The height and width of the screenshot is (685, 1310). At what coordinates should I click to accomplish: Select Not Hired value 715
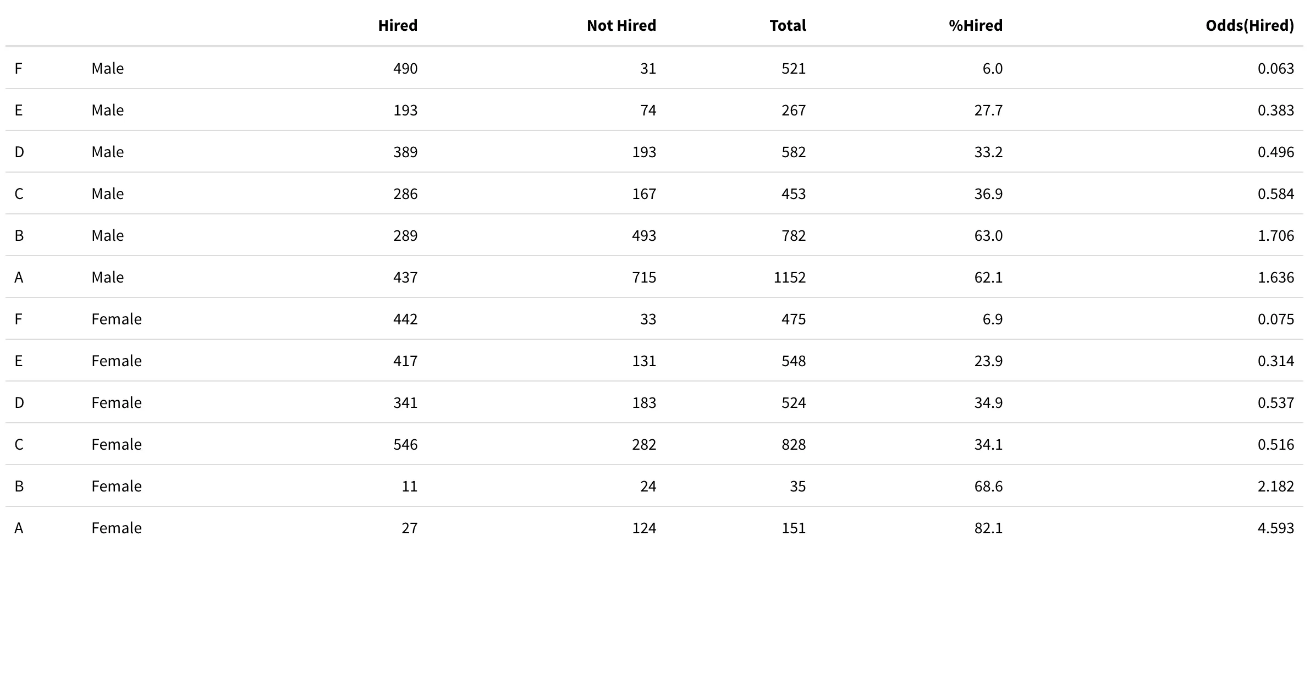644,278
